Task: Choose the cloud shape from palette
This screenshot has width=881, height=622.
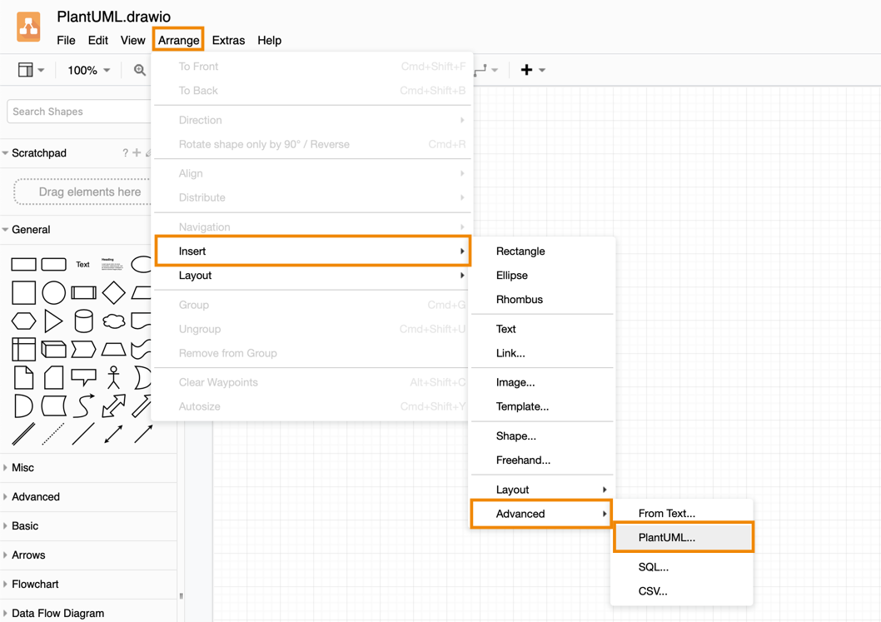Action: [x=113, y=321]
